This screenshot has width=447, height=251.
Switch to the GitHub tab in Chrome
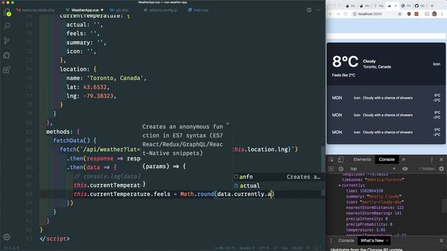419,6
